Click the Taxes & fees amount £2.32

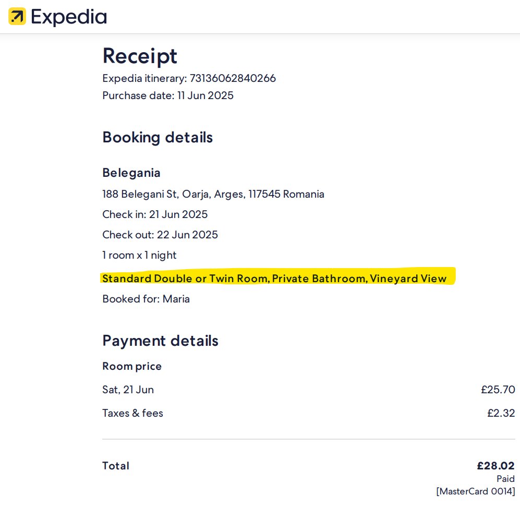501,413
